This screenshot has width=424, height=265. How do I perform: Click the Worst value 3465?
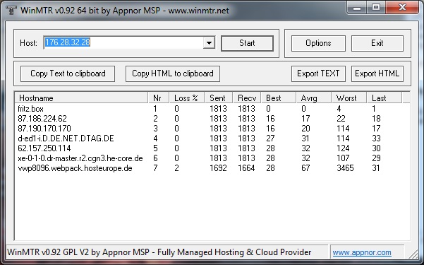pyautogui.click(x=345, y=168)
